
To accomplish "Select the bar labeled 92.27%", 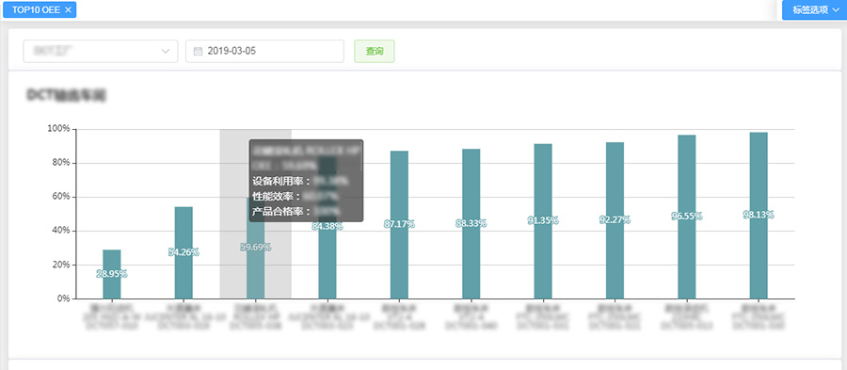I will (x=615, y=220).
